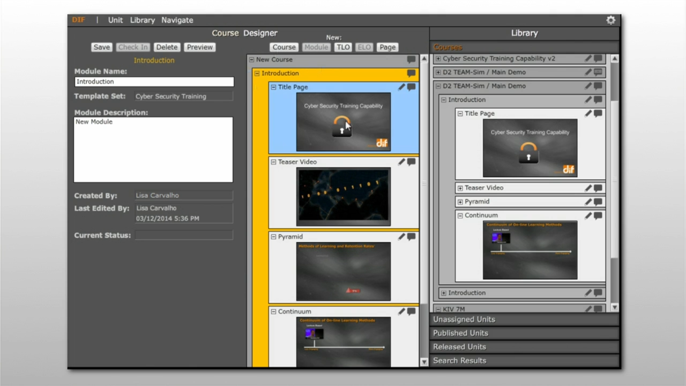Expand the Pyramid page in the Library
The image size is (686, 386).
pos(460,202)
